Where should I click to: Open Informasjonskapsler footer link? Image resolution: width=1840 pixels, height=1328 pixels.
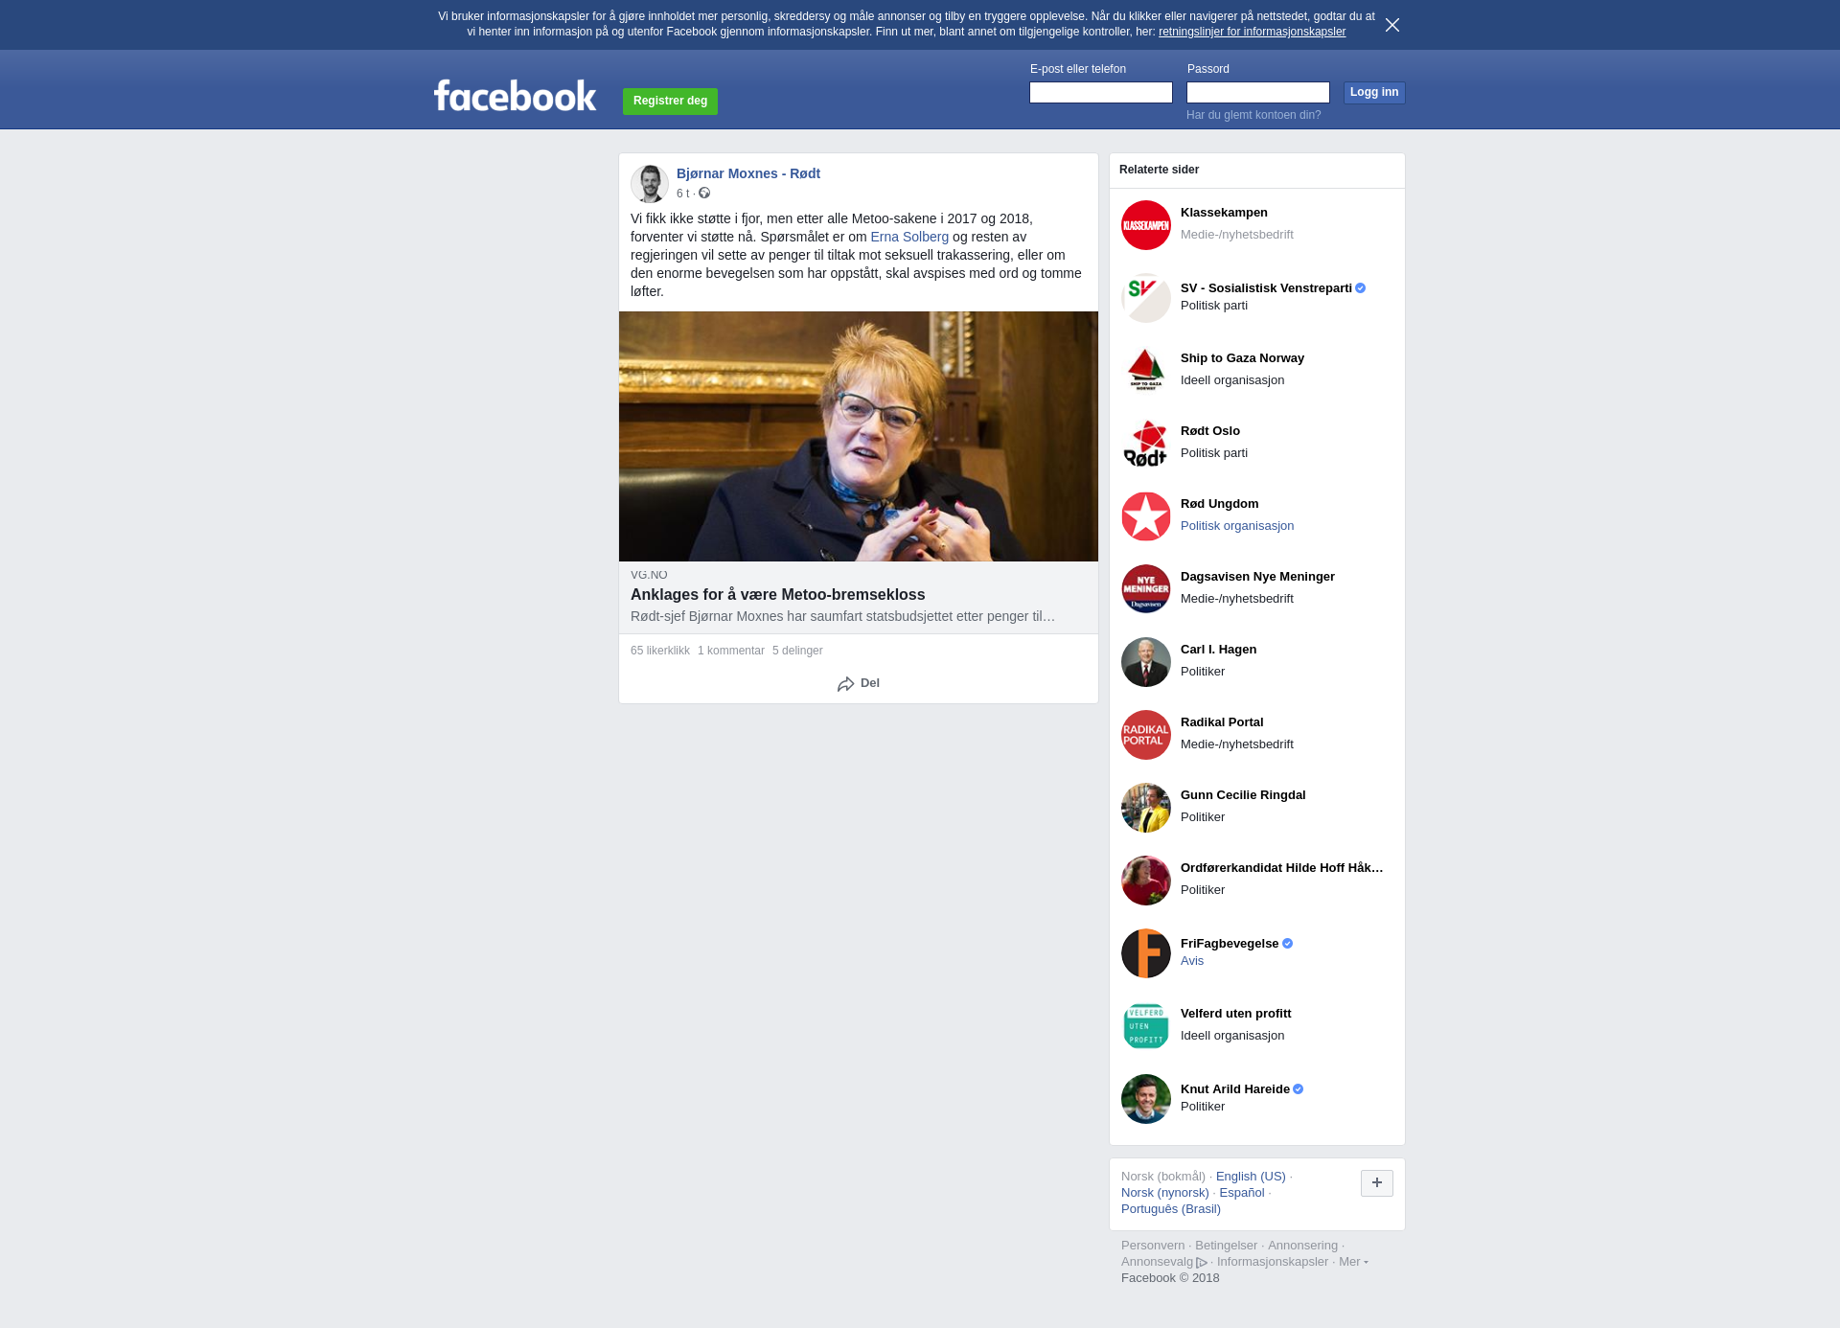(1273, 1262)
